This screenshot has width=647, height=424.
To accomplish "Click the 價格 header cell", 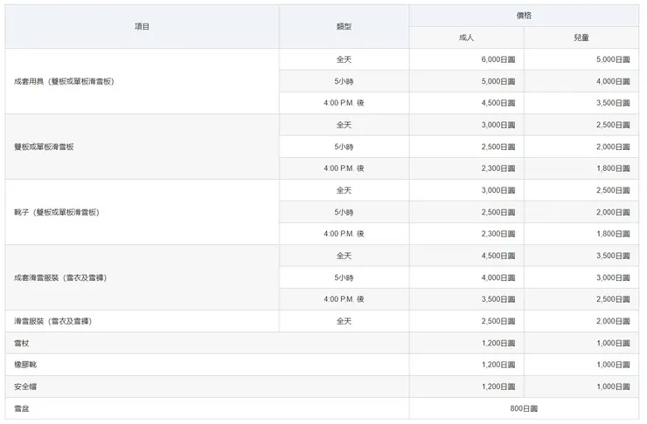I will coord(524,16).
